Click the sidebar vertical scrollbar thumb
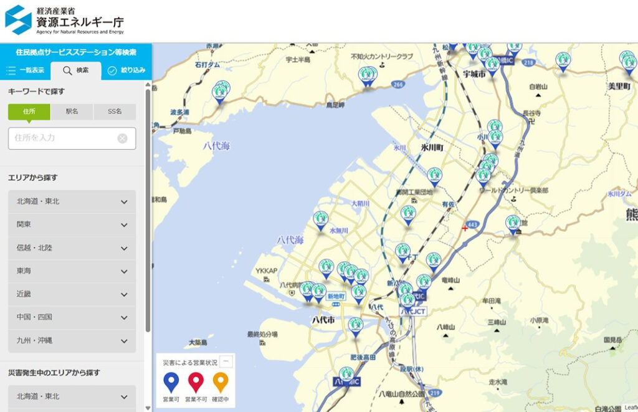The image size is (638, 412). click(x=148, y=211)
